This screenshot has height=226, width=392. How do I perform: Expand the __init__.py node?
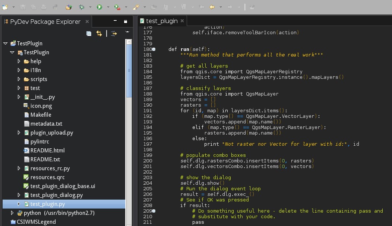(19, 97)
